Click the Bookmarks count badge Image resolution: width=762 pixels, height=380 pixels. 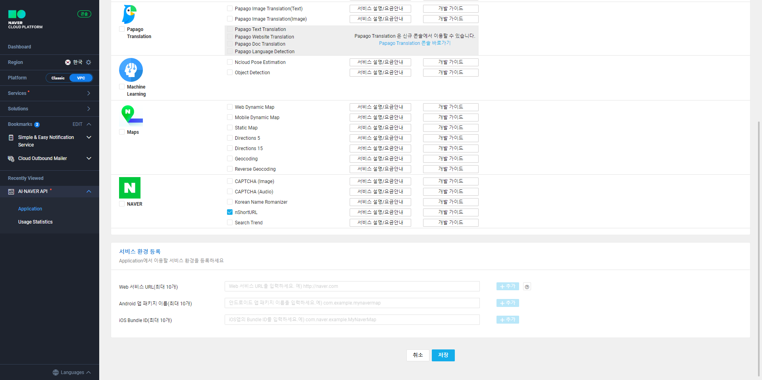coord(37,125)
